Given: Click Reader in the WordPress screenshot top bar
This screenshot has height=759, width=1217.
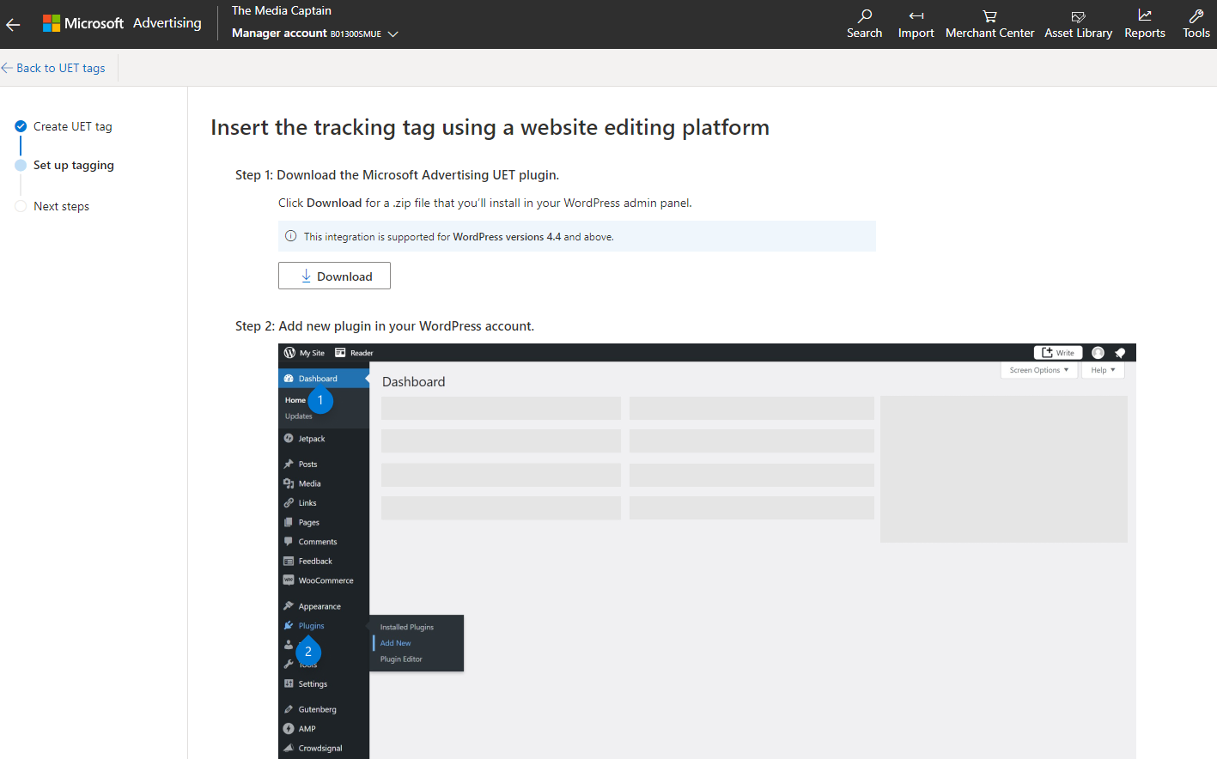Looking at the screenshot, I should (354, 353).
